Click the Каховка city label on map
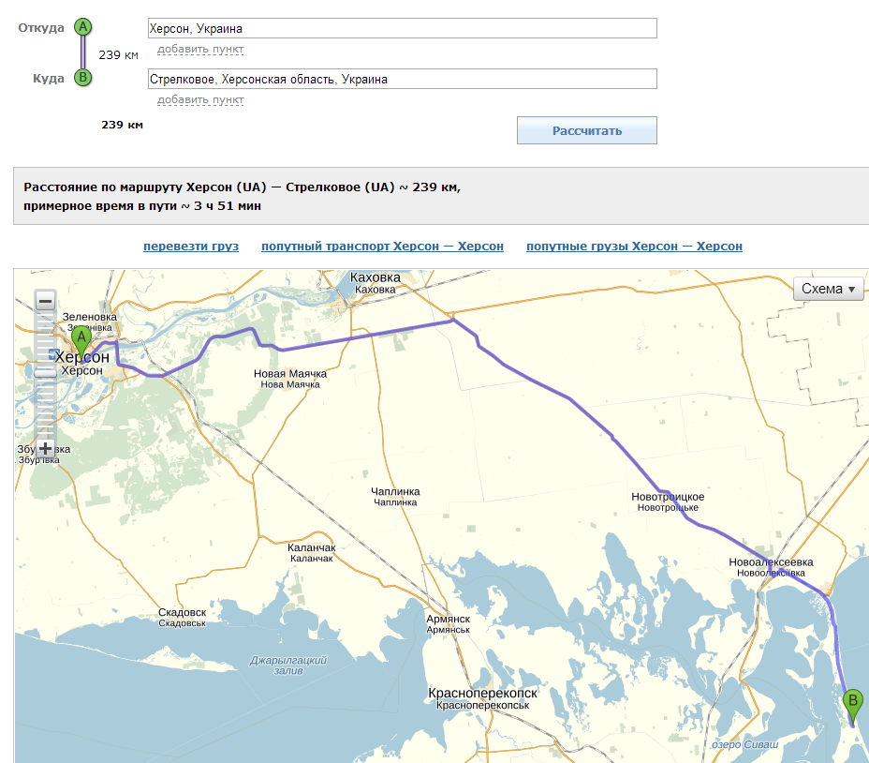The height and width of the screenshot is (763, 869). 376,283
